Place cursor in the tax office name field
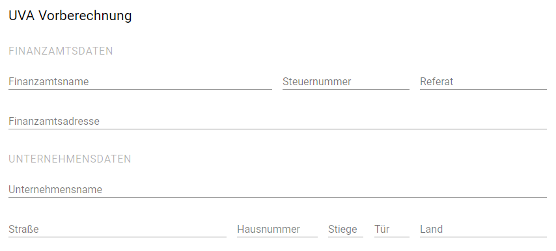This screenshot has height=251, width=556. (140, 82)
